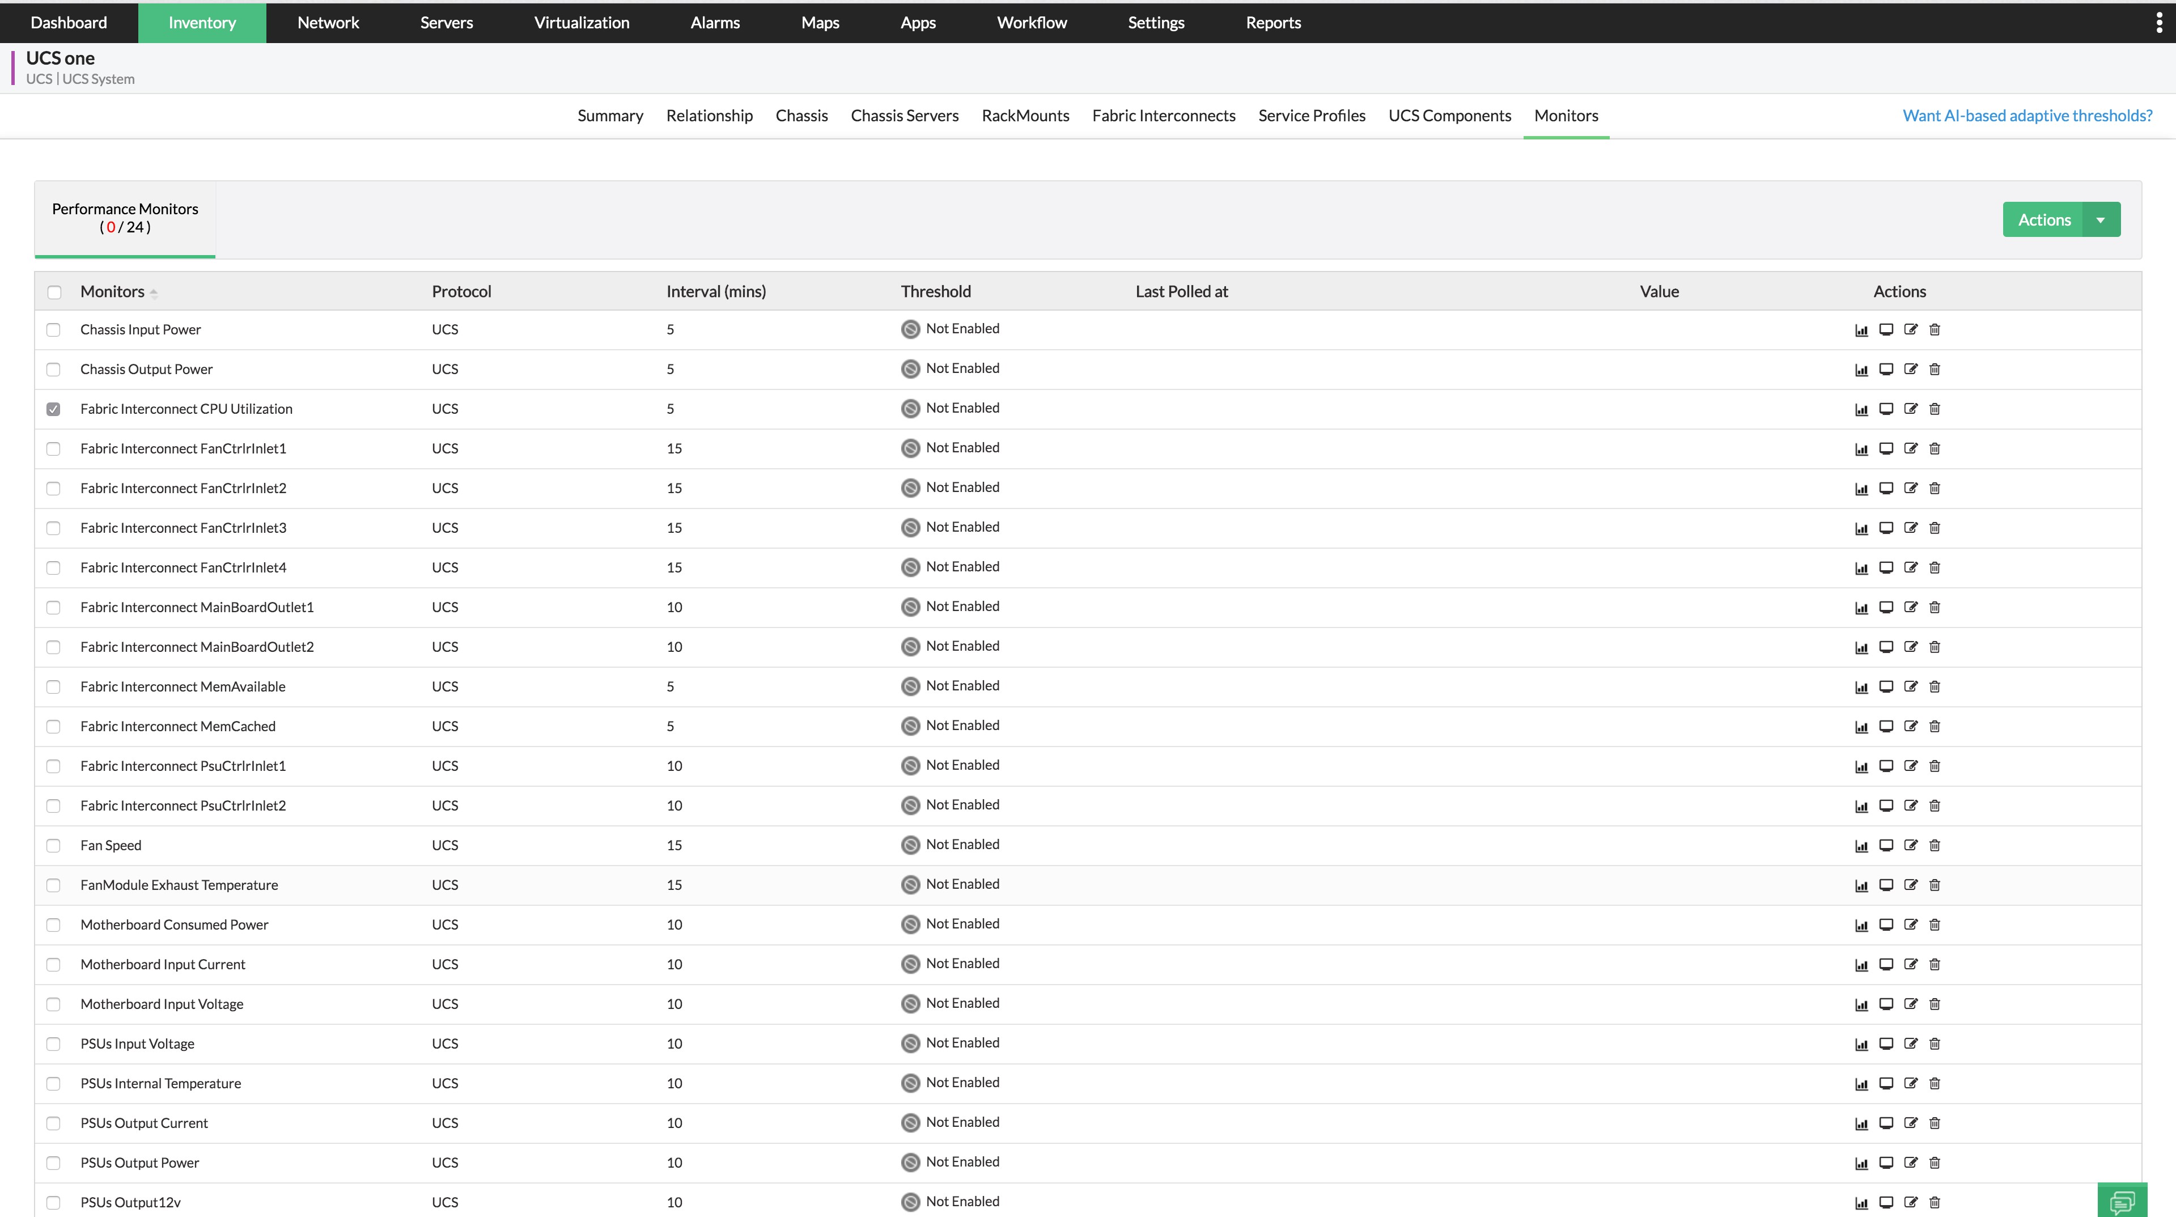The image size is (2176, 1217).
Task: Uncheck Fabric Interconnect CPU Utilization checkbox
Action: coord(54,409)
